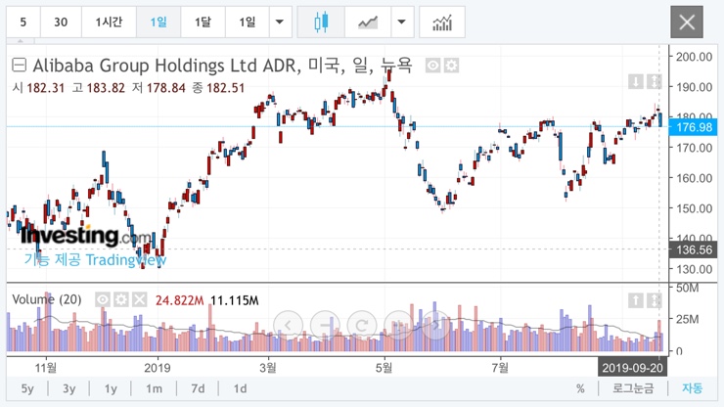Click the Alibaba Group Holdings title
The width and height of the screenshot is (724, 407).
pos(222,66)
